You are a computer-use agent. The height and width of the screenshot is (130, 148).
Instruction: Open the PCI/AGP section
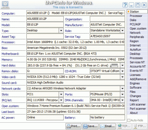[x=137, y=24]
